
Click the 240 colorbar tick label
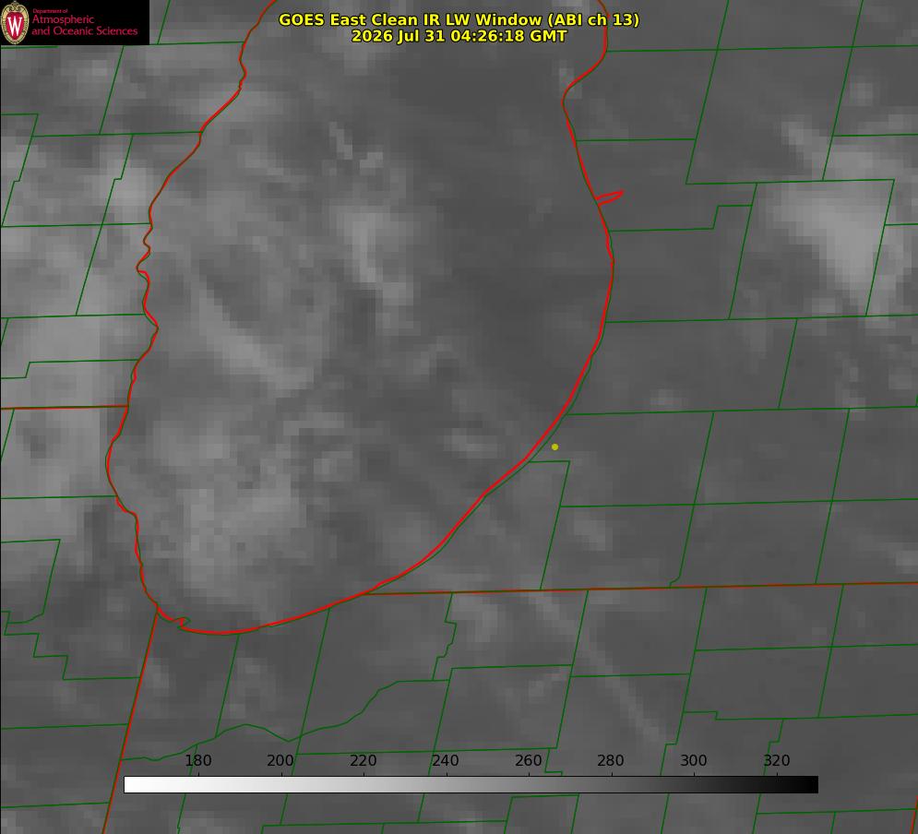pos(446,760)
